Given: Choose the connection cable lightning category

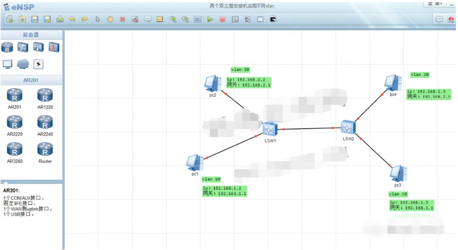Looking at the screenshot, I should coord(38,64).
